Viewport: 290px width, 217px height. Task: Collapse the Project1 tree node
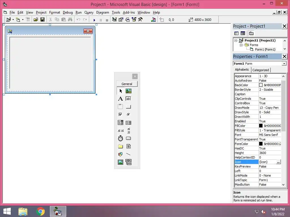(236, 40)
